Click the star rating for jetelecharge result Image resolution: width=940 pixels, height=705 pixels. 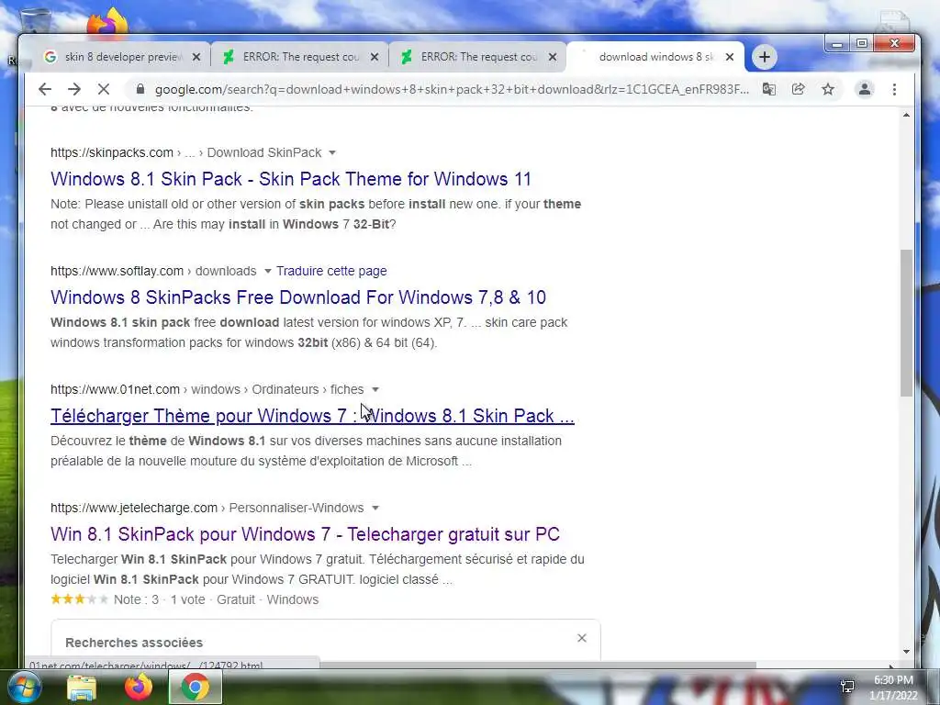tap(79, 599)
